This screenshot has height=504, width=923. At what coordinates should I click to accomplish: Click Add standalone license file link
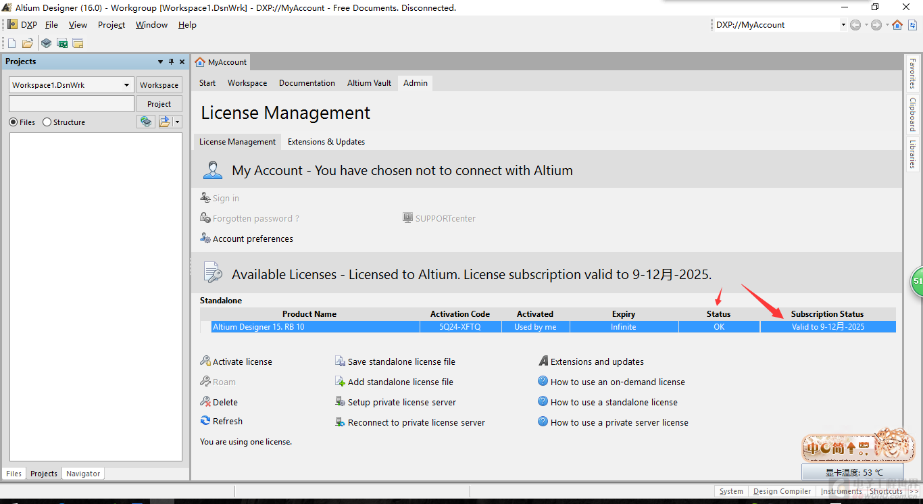(x=400, y=382)
